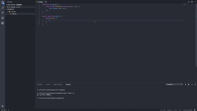Switch to the Output panel tab
This screenshot has height=111, width=197.
48,84
